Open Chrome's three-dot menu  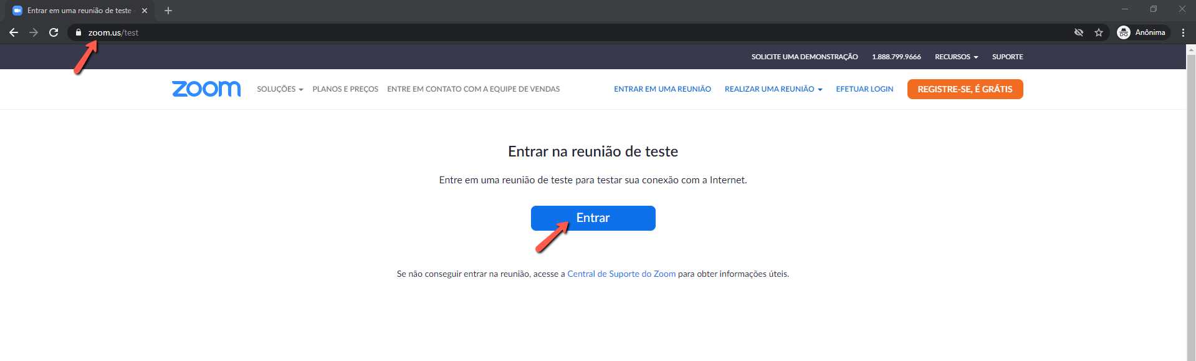coord(1183,32)
